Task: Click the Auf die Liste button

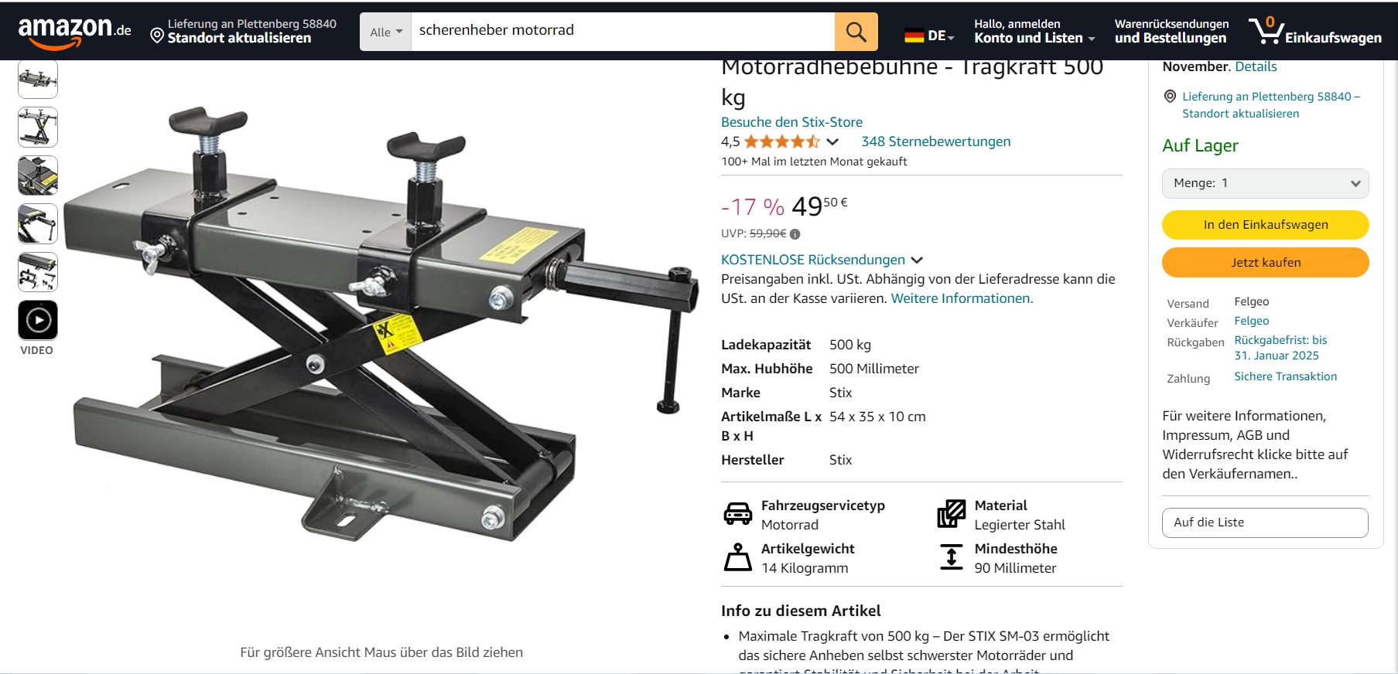Action: 1265,523
